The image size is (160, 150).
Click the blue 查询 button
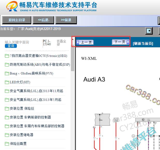click(11, 46)
